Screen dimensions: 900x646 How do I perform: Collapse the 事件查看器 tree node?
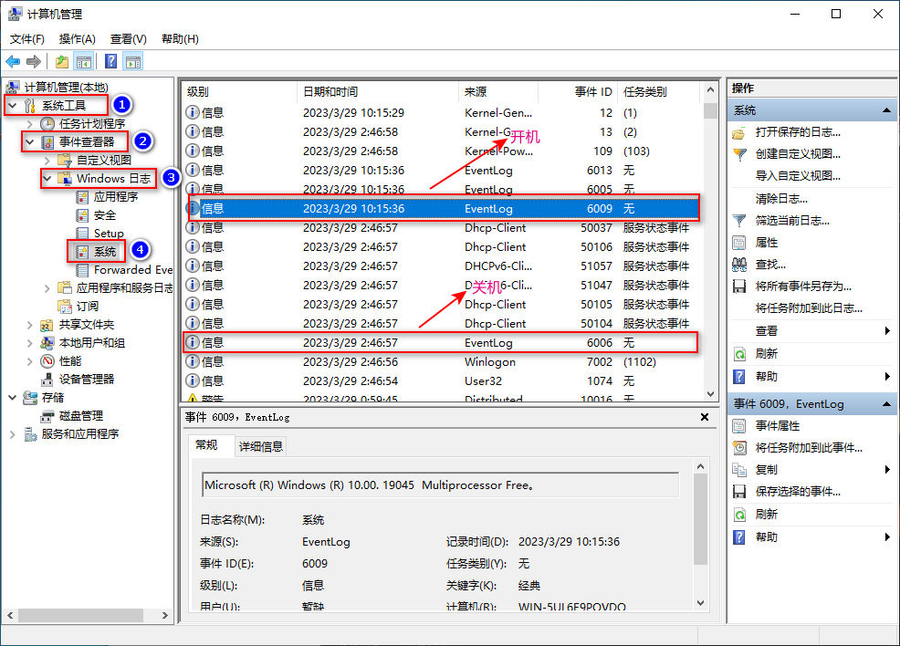point(30,141)
